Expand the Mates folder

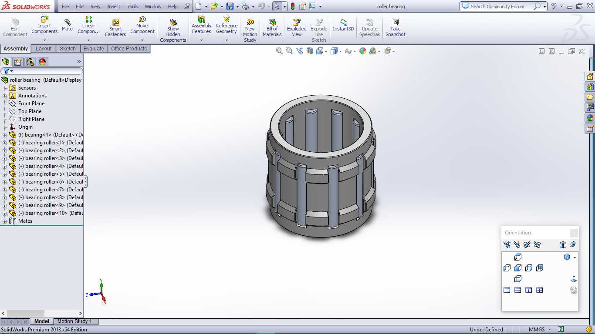click(5, 221)
